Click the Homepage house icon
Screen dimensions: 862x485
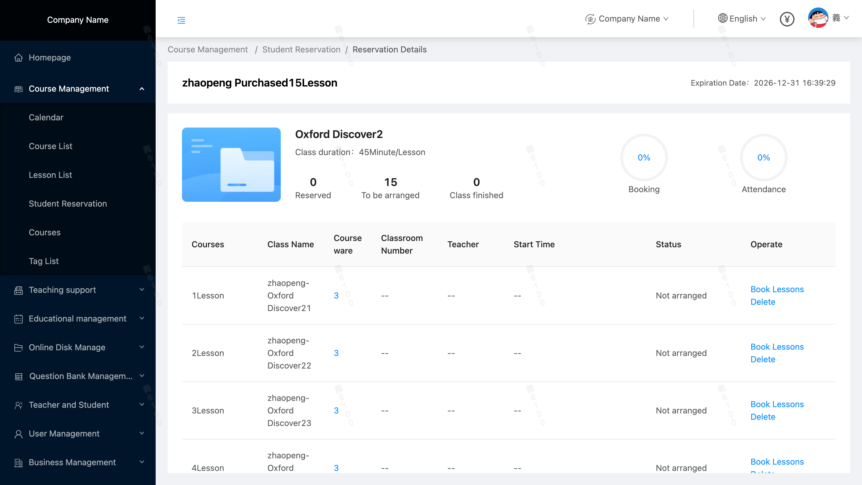(19, 57)
